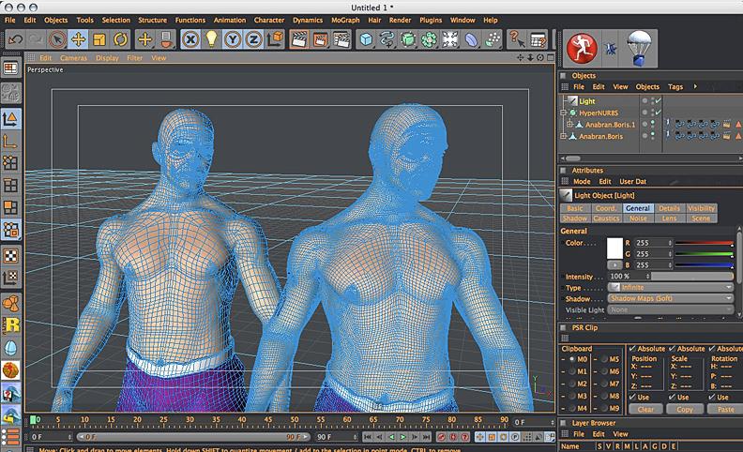Image resolution: width=743 pixels, height=452 pixels.
Task: Adjust the red R color slider
Action: click(705, 243)
